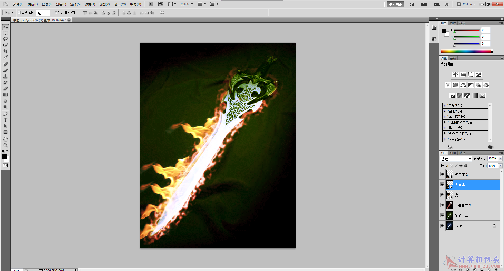Select the Clone Stamp tool
Image resolution: width=504 pixels, height=271 pixels.
click(6, 76)
